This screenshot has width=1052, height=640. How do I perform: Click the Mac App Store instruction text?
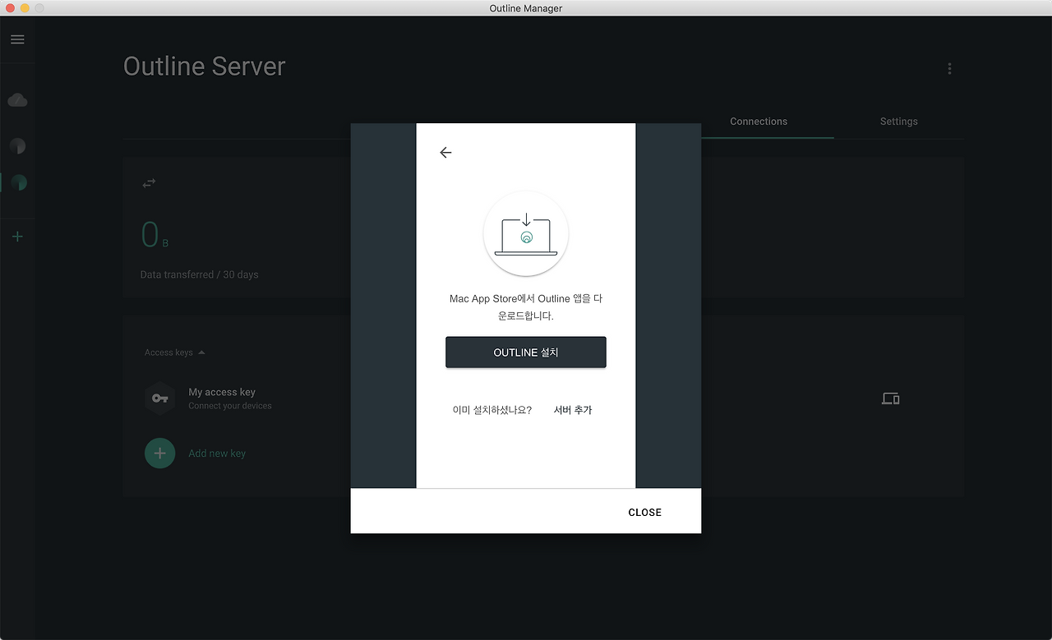(526, 307)
